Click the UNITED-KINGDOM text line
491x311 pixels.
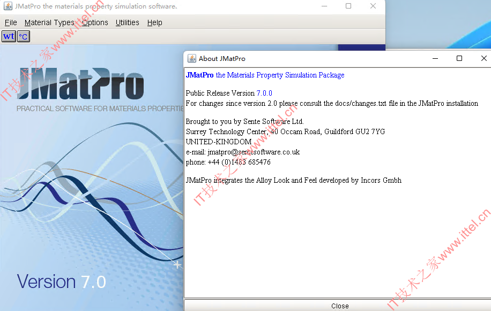click(219, 142)
